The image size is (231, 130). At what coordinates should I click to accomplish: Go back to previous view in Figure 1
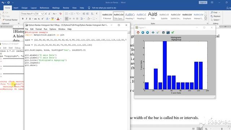(x=143, y=32)
